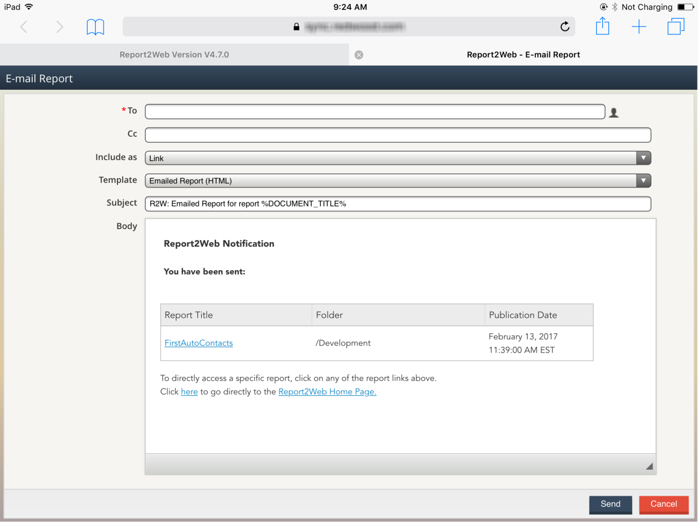Click the Report2Web Home Page link
This screenshot has height=522, width=698.
pyautogui.click(x=326, y=391)
